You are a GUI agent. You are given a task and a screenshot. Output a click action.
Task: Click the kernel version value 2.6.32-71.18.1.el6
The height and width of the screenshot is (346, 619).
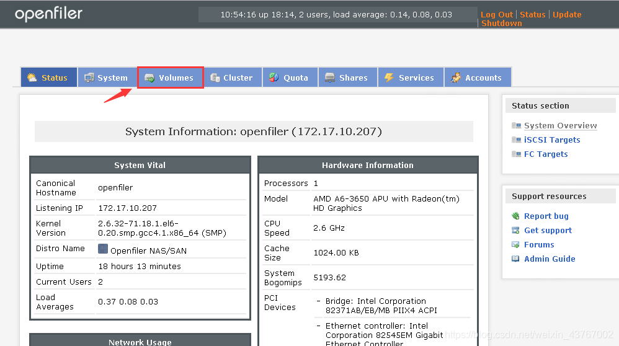tap(162, 228)
